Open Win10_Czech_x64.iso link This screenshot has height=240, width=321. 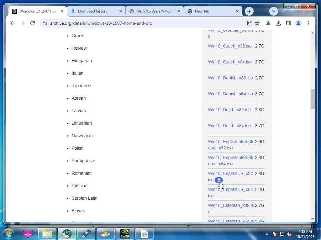(x=230, y=62)
